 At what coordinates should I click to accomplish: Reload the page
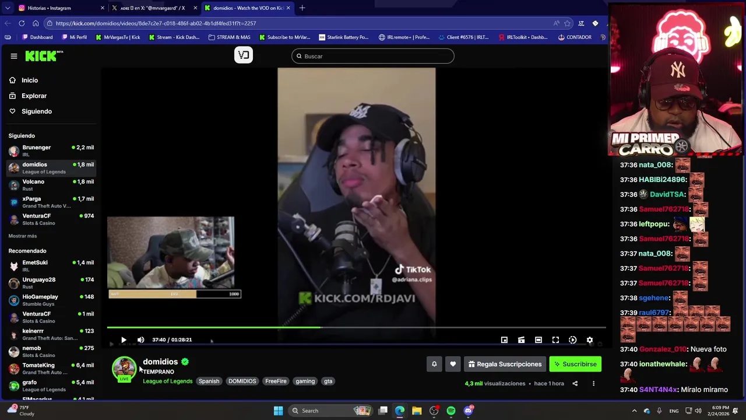click(x=22, y=23)
